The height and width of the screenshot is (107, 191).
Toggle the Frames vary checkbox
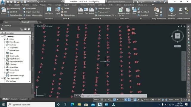[x=96, y=12]
